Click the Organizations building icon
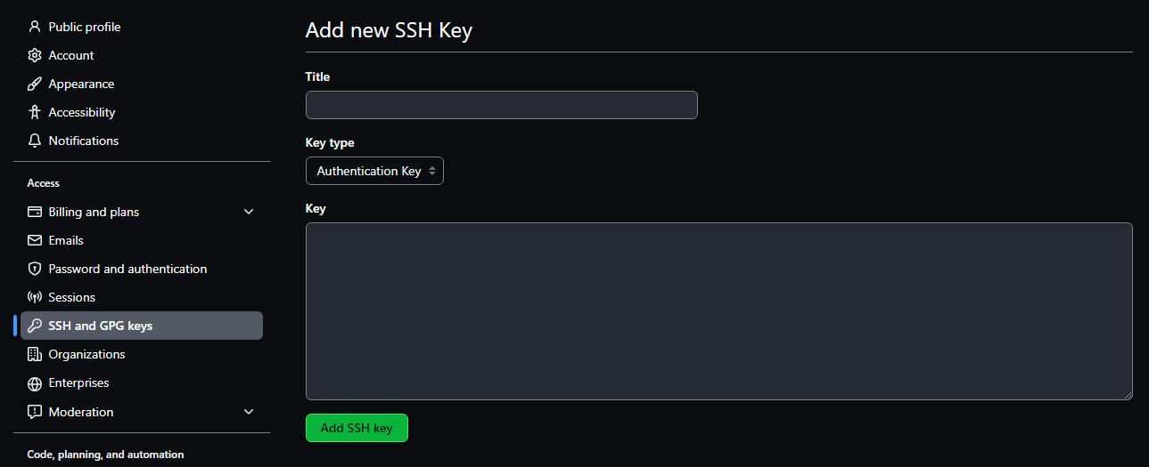Screen dimensions: 1149x467 pyautogui.click(x=35, y=354)
